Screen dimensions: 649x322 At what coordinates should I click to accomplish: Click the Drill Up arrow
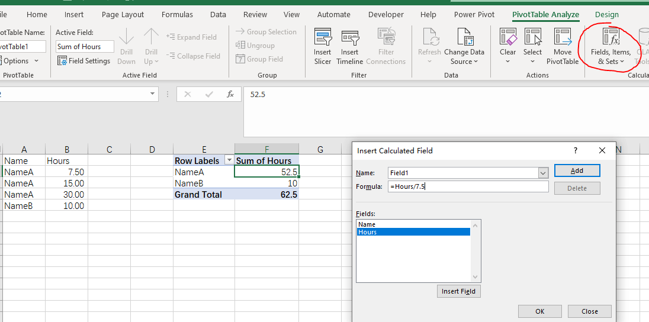pos(151,37)
